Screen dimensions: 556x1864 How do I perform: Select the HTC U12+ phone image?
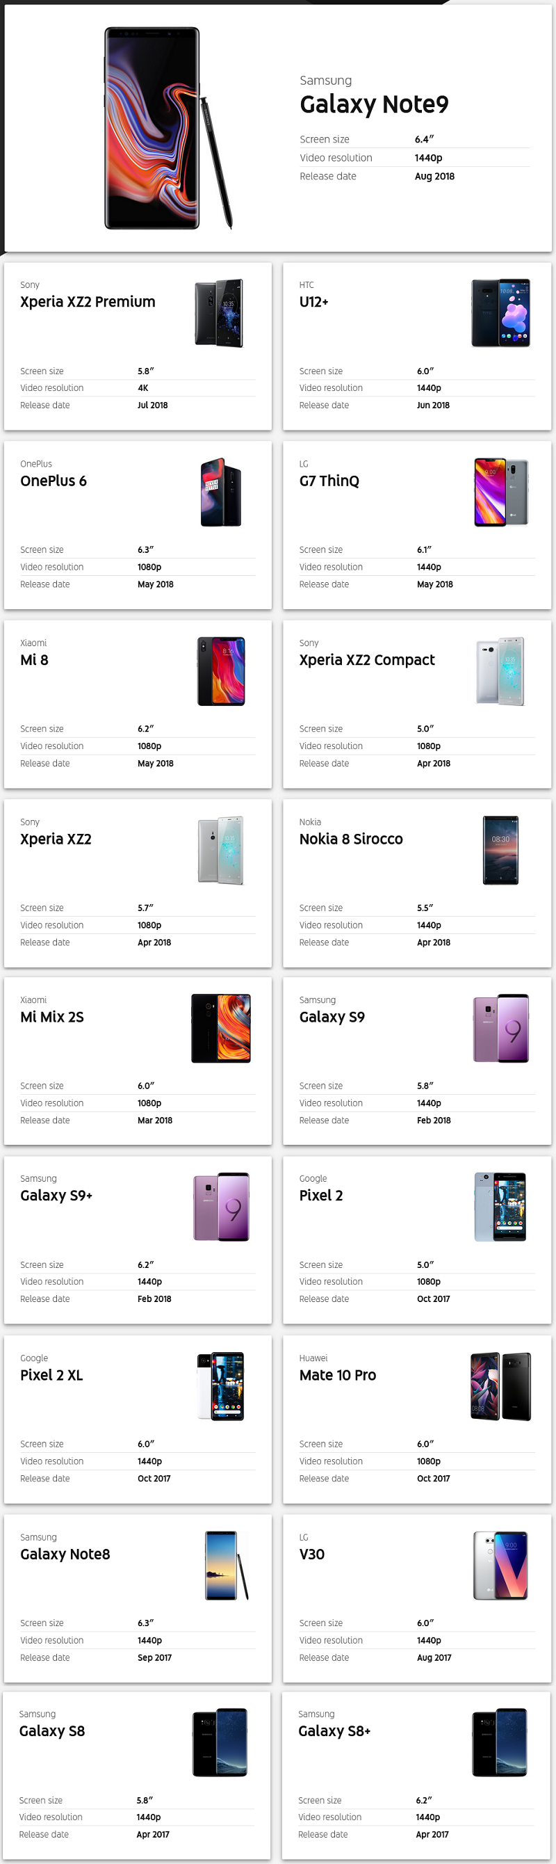(x=500, y=313)
